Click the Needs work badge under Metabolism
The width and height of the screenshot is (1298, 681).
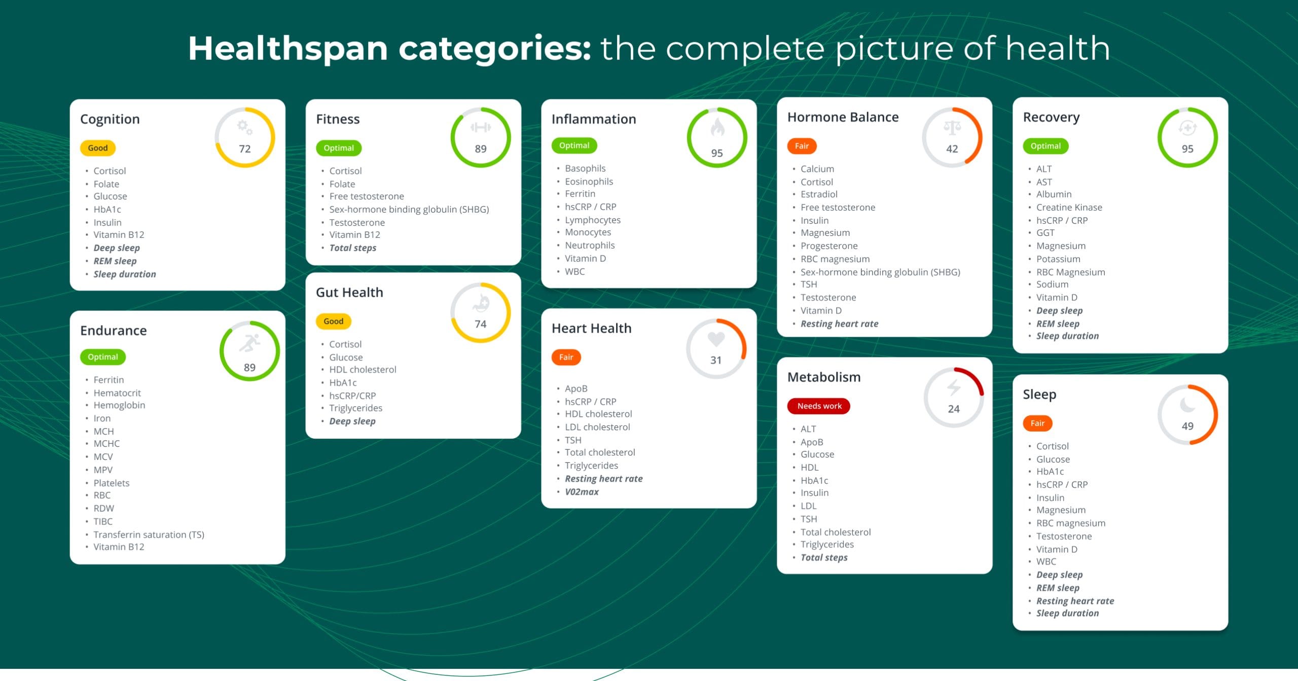tap(819, 406)
